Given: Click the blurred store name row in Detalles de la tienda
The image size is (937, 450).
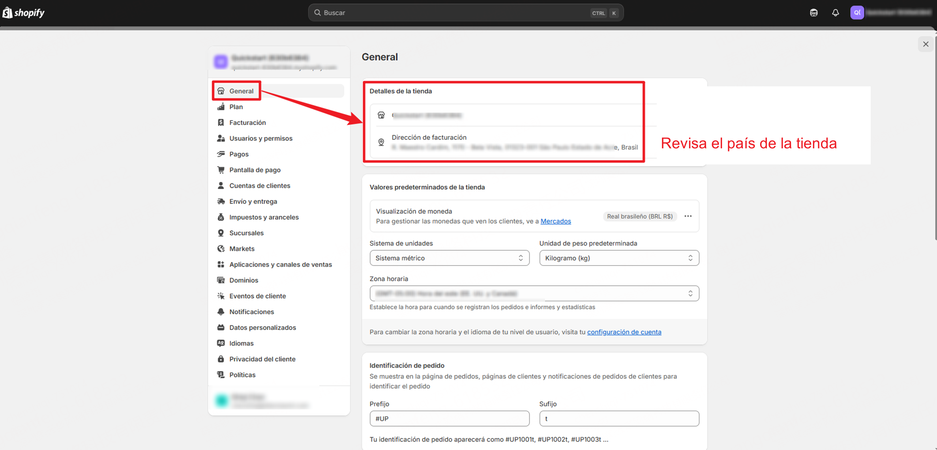Looking at the screenshot, I should tap(513, 115).
